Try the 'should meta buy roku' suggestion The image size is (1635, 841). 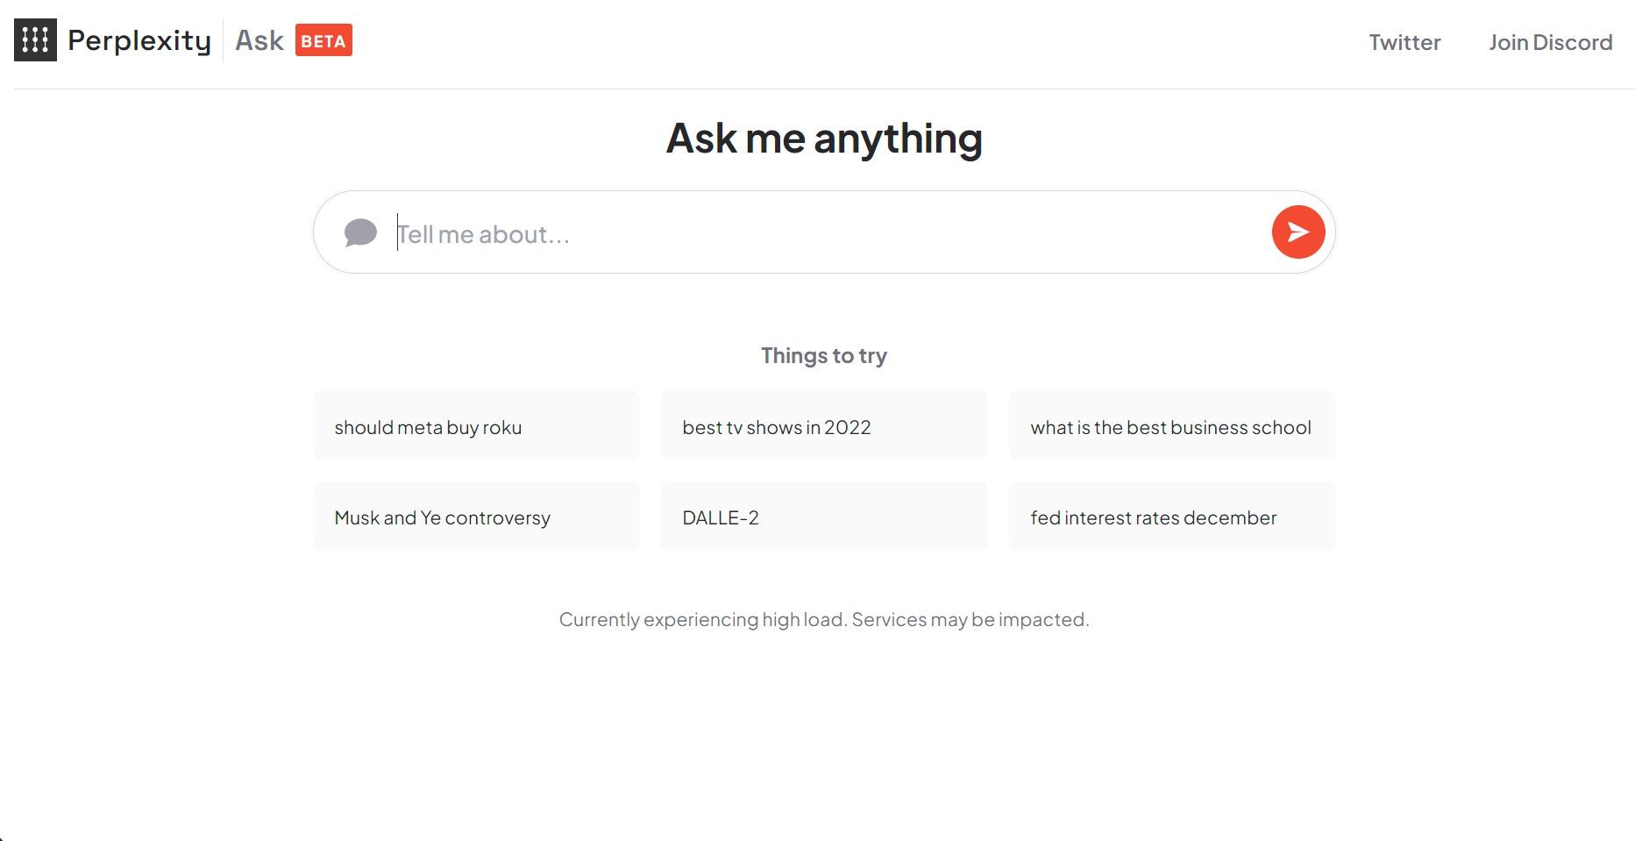pyautogui.click(x=476, y=426)
